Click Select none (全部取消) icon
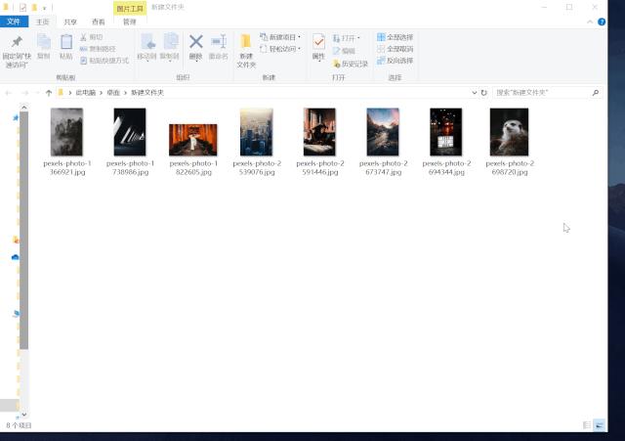The width and height of the screenshot is (625, 441). (381, 49)
